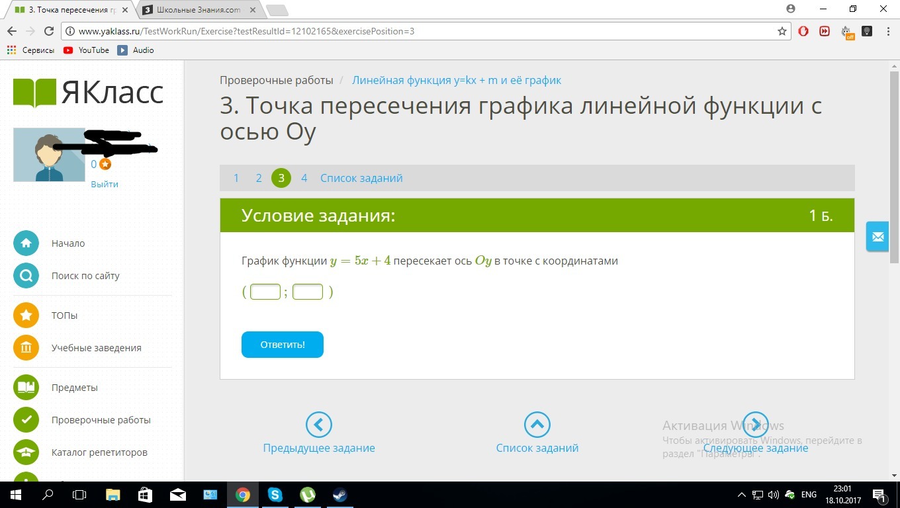Click the browser address bar URL
This screenshot has height=508, width=900.
246,31
